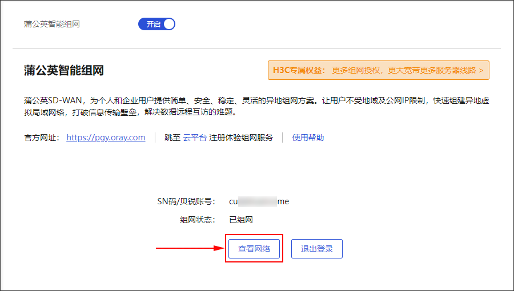The height and width of the screenshot is (291, 514).
Task: Click the 蒲公英SD-WAN description paragraph
Action: (256, 106)
